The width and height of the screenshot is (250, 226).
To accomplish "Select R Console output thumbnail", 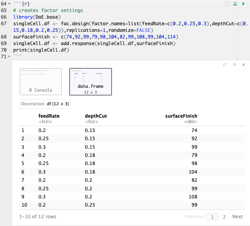I will coord(41,82).
